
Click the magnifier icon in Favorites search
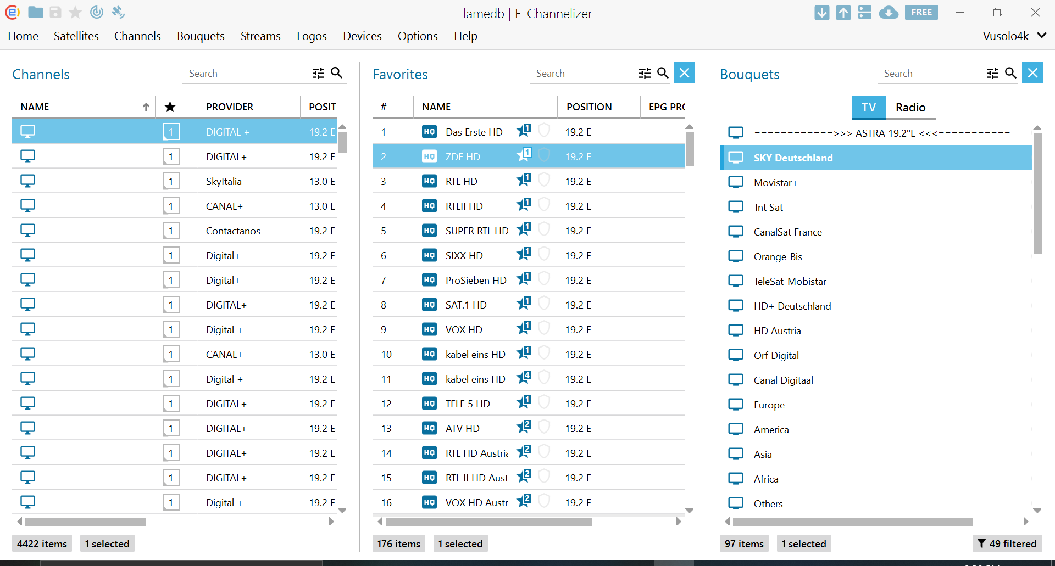(x=663, y=73)
